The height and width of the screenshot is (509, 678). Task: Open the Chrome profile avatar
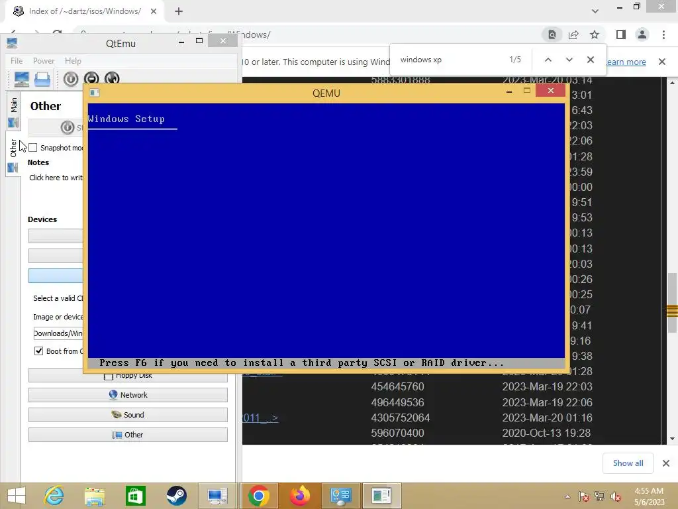(x=642, y=34)
